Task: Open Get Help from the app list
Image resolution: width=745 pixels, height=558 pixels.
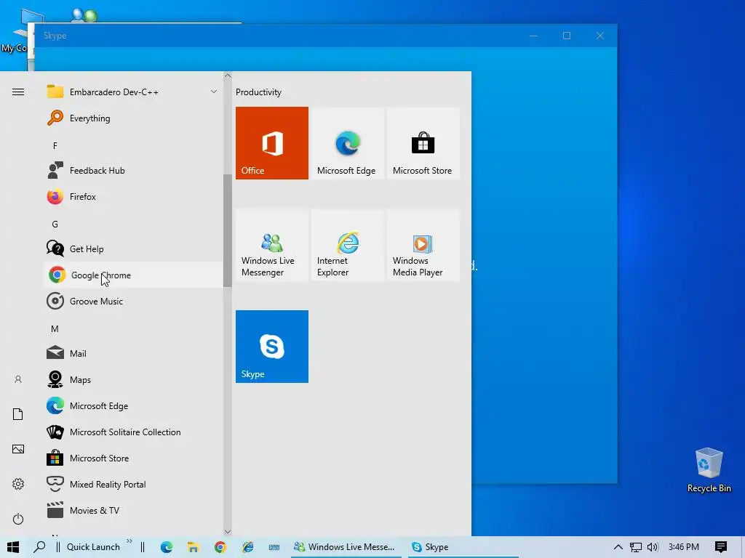Action: (x=133, y=248)
